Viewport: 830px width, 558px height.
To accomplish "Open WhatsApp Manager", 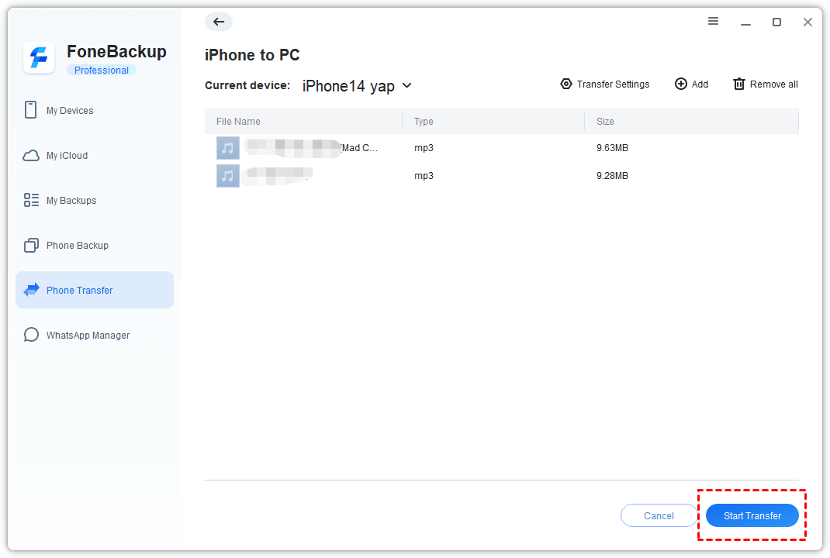I will coord(88,336).
